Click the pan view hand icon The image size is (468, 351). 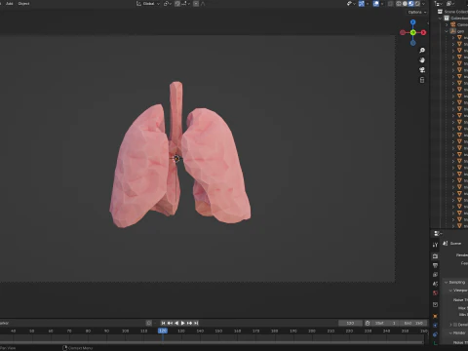point(422,60)
